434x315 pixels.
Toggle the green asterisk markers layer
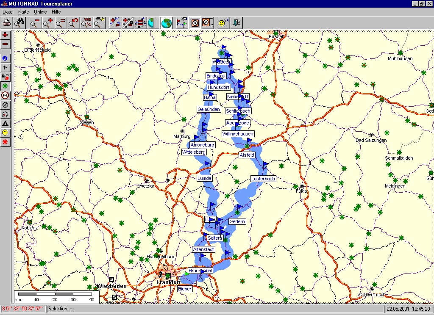5,86
